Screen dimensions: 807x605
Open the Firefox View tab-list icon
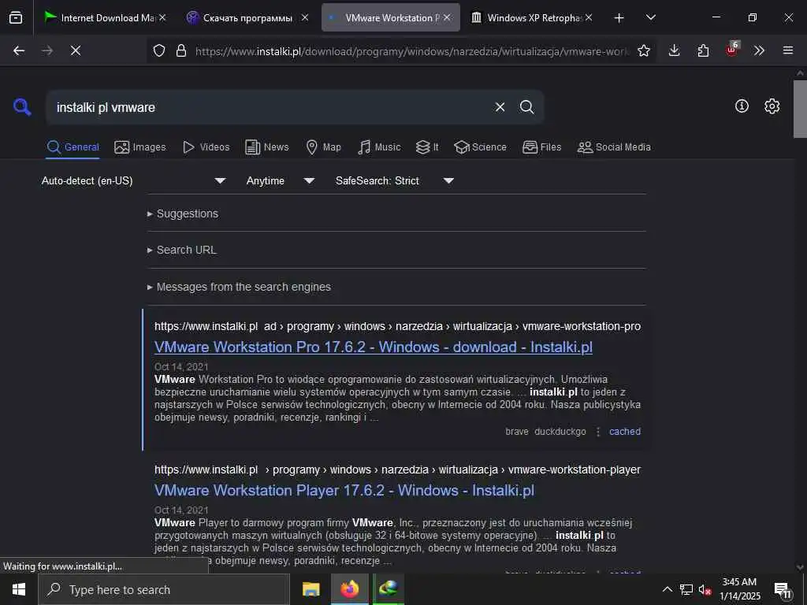coord(16,17)
